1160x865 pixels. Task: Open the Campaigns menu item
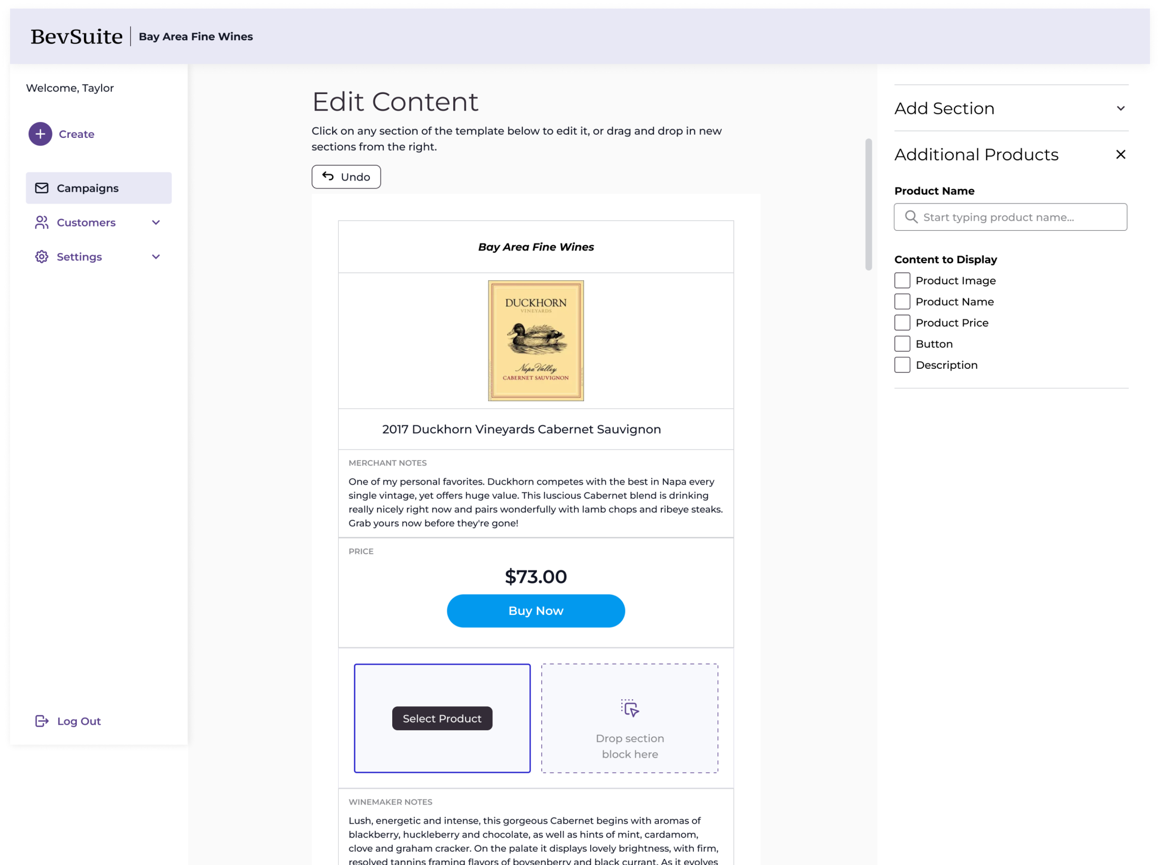point(99,188)
